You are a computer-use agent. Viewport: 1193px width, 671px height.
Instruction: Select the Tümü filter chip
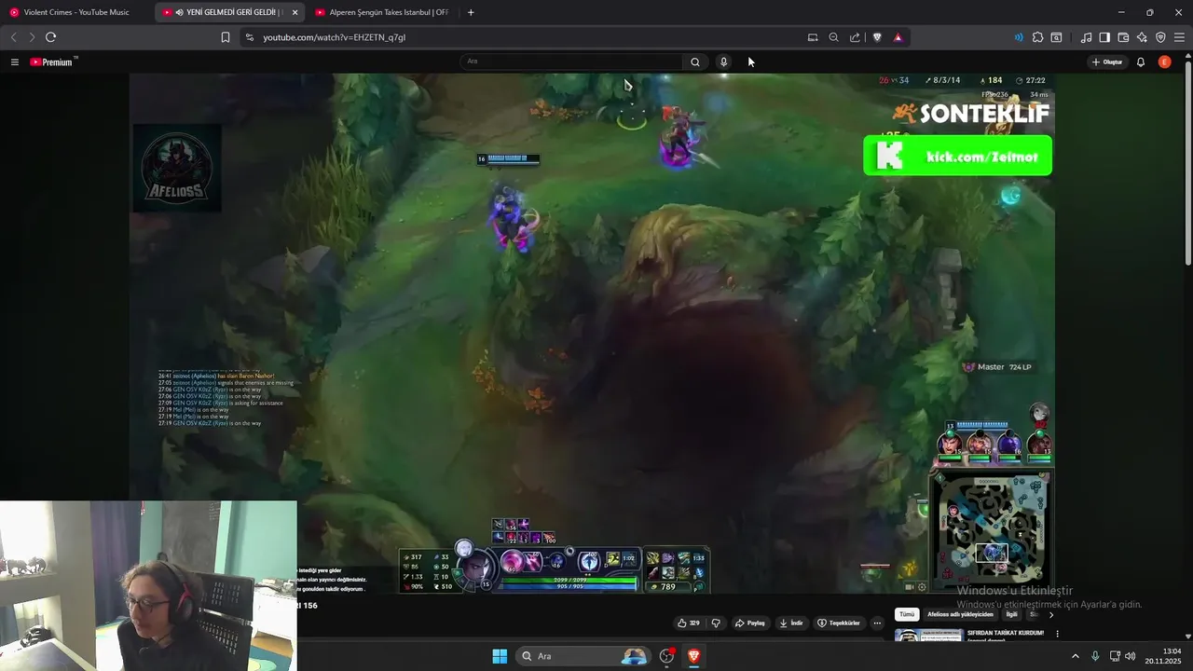[x=907, y=614]
